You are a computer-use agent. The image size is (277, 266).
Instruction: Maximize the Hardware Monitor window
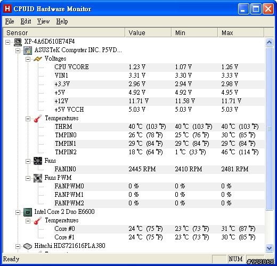256,9
